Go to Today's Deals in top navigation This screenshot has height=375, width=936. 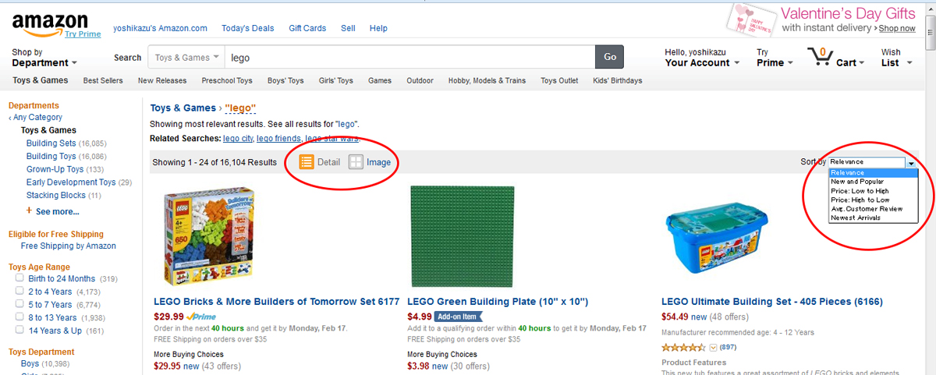pyautogui.click(x=247, y=28)
